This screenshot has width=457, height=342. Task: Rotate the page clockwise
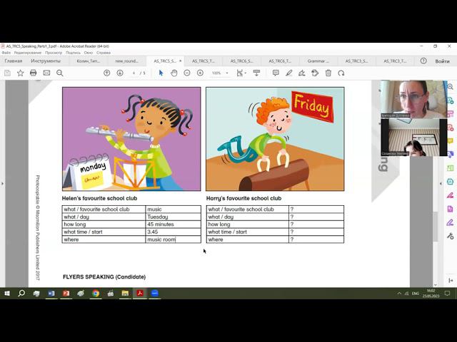[x=341, y=73]
